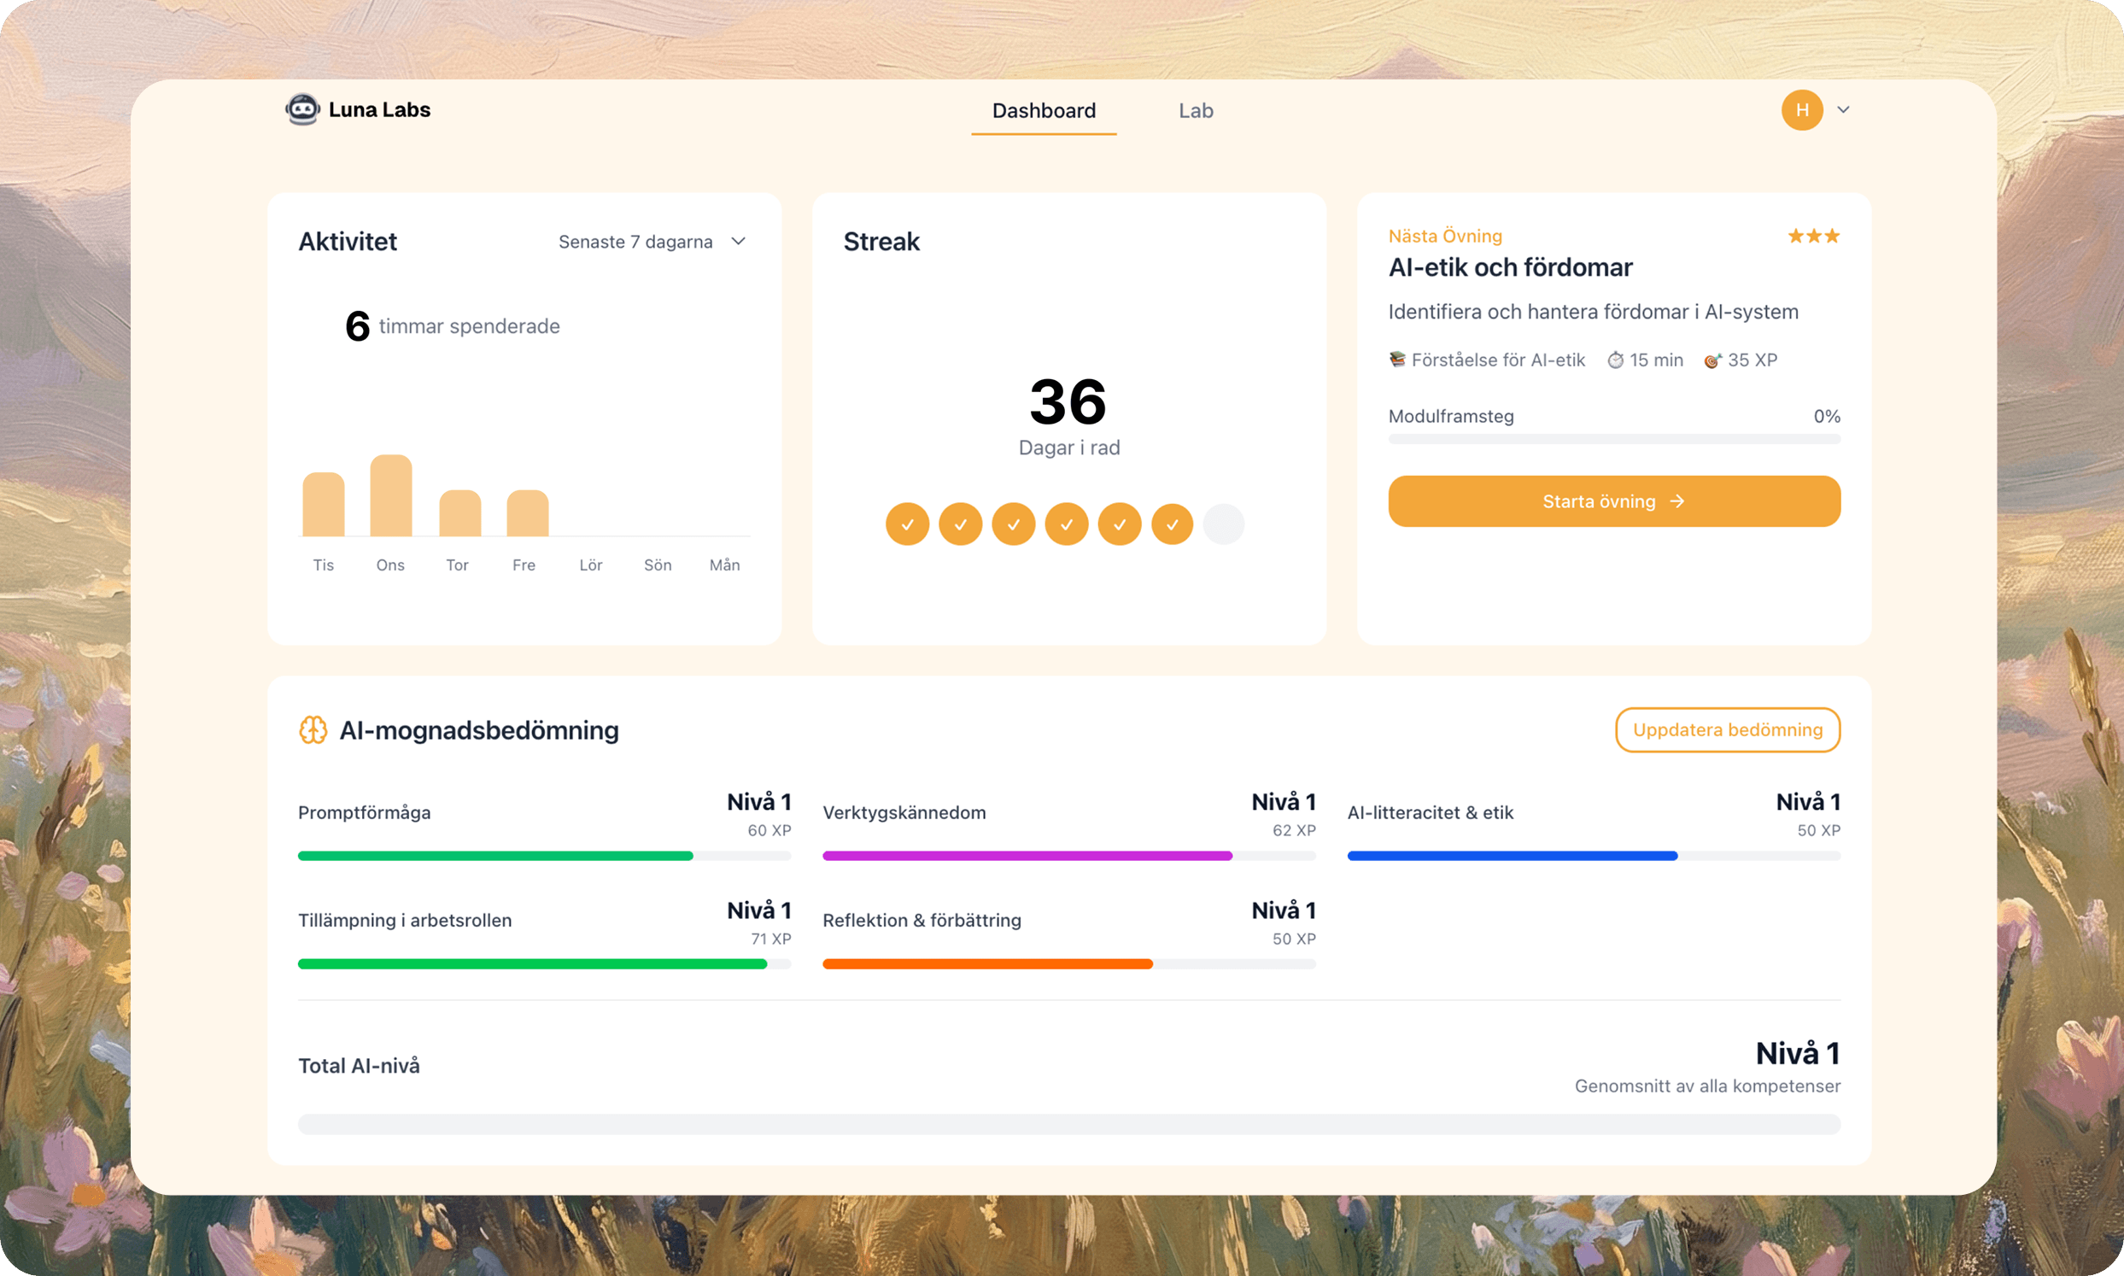Click the chevron next to Senaste 7 dagarna
The height and width of the screenshot is (1276, 2124).
[x=738, y=242]
